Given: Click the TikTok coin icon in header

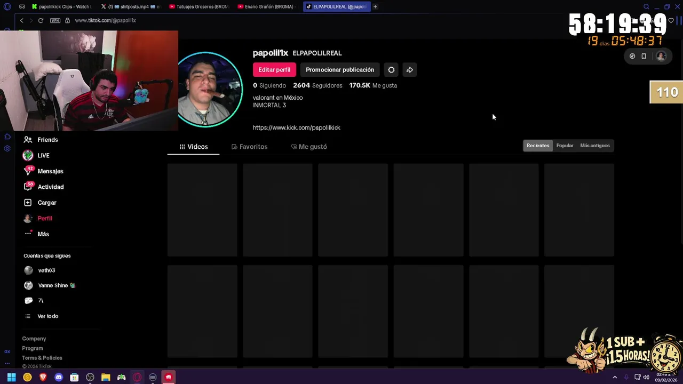Looking at the screenshot, I should point(632,56).
